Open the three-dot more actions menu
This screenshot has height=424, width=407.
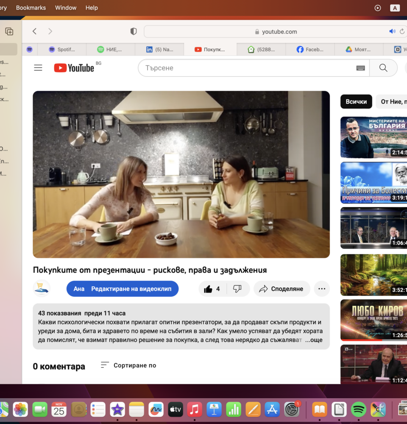coord(322,289)
